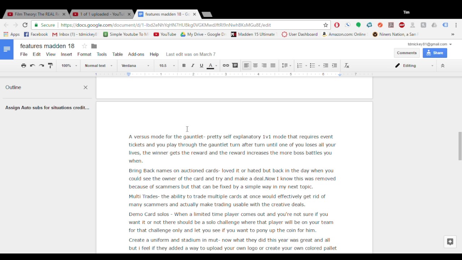Switch to the Film Theory browser tab

pos(36,14)
